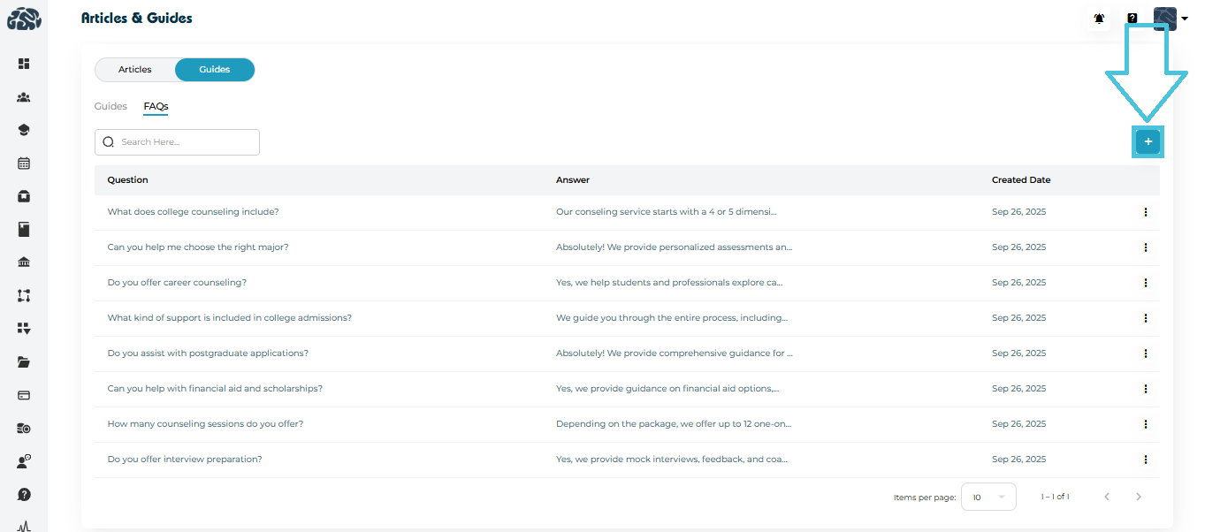
Task: Click the Search Here input field
Action: [186, 142]
